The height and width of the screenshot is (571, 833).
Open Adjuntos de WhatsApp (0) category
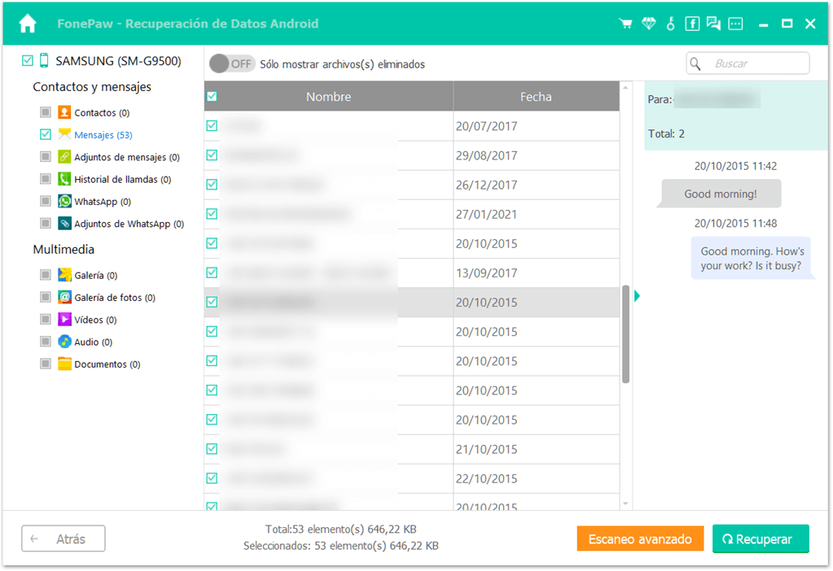(129, 224)
